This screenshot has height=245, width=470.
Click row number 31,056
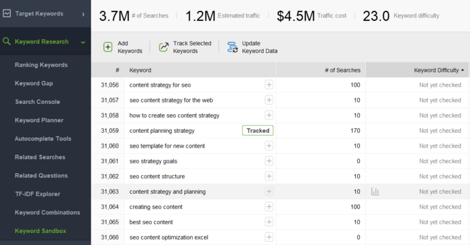[109, 85]
